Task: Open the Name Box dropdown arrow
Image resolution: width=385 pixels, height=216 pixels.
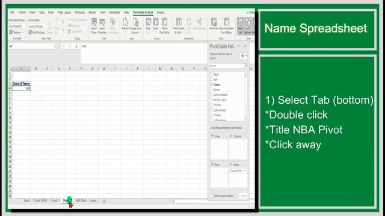Action: (54, 46)
